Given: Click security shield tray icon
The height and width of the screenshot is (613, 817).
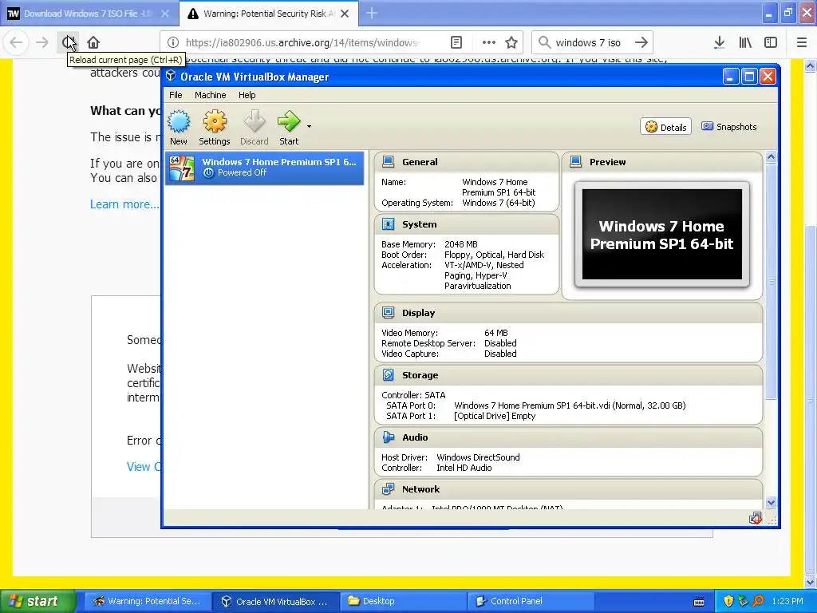Looking at the screenshot, I should click(x=728, y=601).
